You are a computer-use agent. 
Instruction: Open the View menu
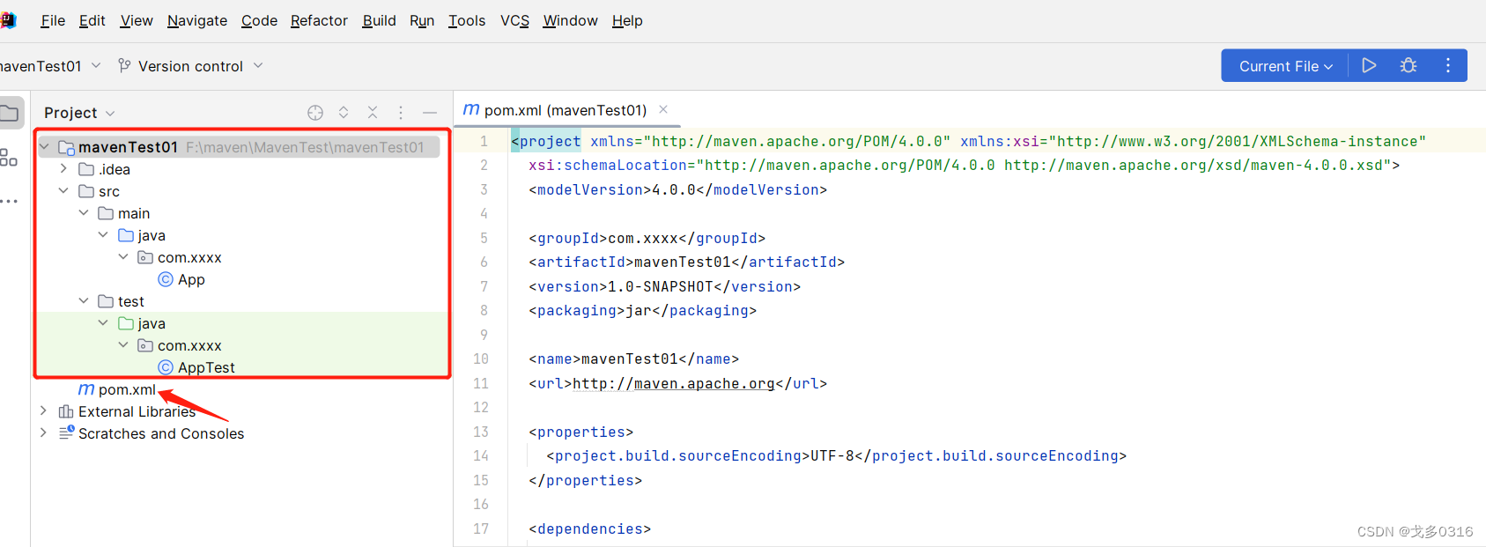tap(137, 20)
